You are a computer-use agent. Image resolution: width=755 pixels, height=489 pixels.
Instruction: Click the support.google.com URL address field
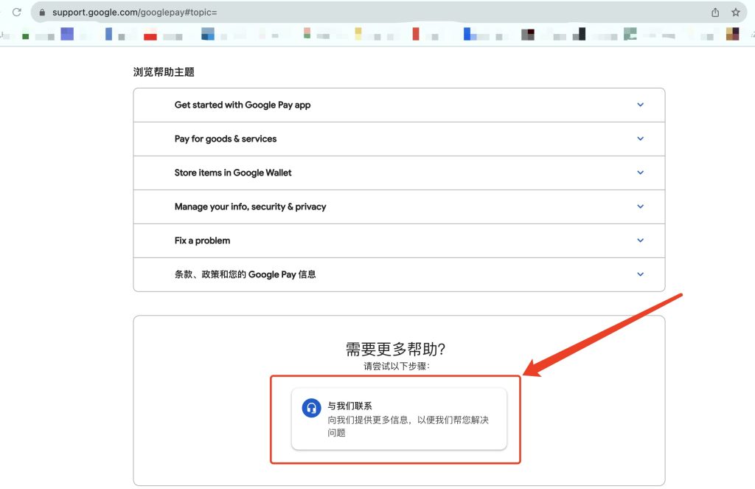pyautogui.click(x=295, y=13)
